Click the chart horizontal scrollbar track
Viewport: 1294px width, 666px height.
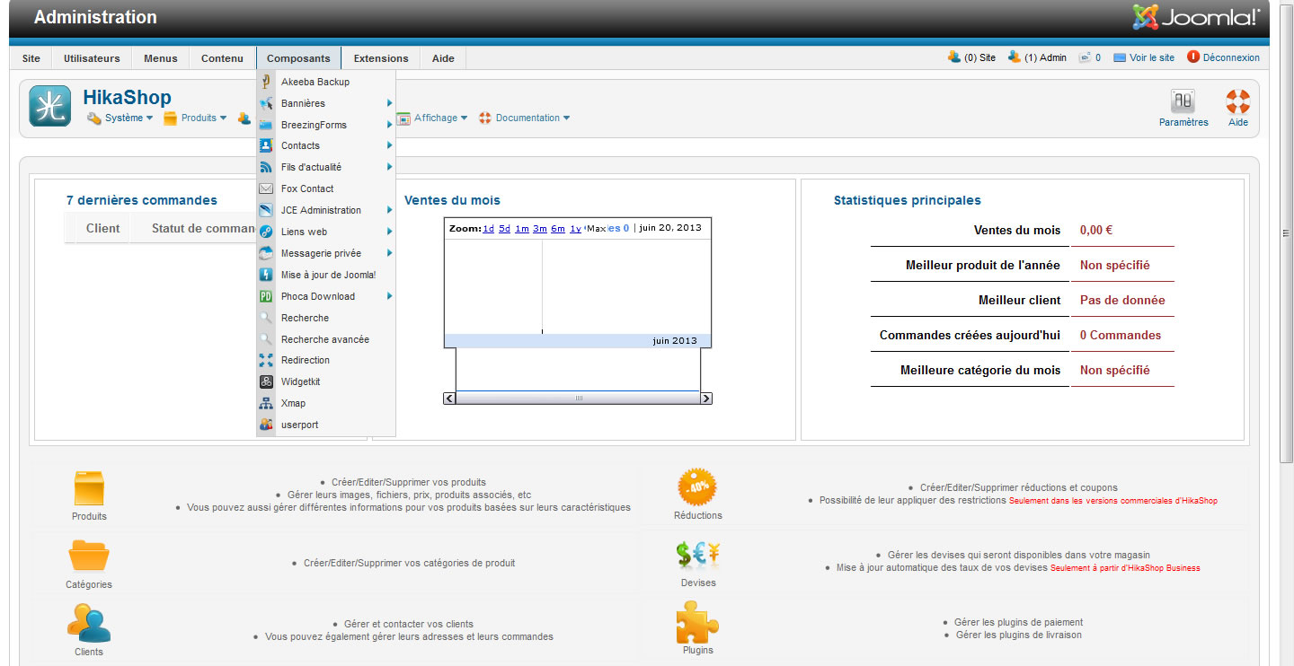[x=629, y=398]
